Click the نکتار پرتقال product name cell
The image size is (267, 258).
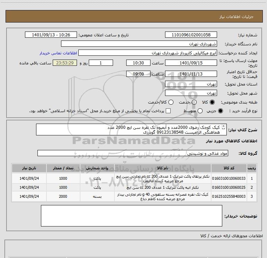163,179
